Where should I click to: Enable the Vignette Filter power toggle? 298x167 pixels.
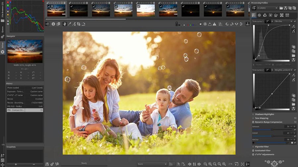tap(253, 147)
